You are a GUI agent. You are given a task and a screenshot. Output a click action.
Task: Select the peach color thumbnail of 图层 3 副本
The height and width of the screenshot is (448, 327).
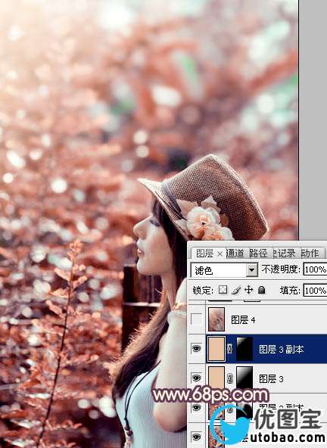216,349
